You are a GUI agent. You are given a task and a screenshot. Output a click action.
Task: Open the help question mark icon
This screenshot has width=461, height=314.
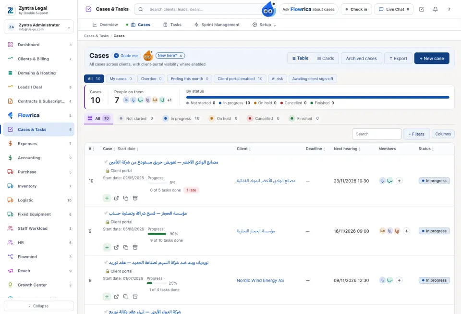pyautogui.click(x=449, y=10)
